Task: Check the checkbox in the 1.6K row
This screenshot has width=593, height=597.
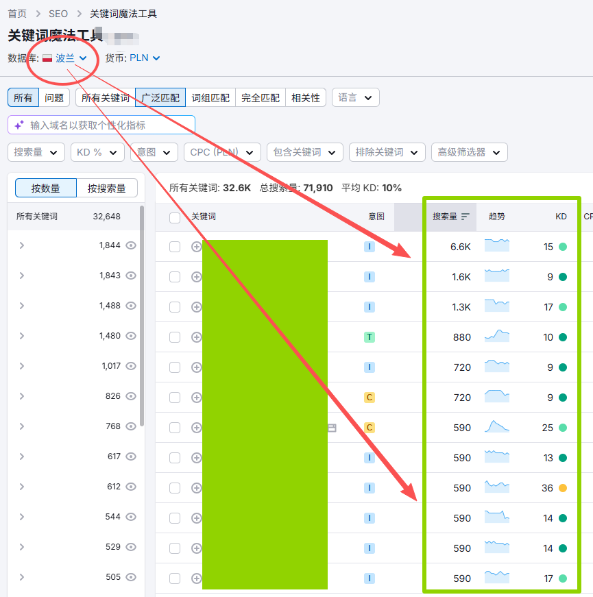Action: (x=174, y=277)
